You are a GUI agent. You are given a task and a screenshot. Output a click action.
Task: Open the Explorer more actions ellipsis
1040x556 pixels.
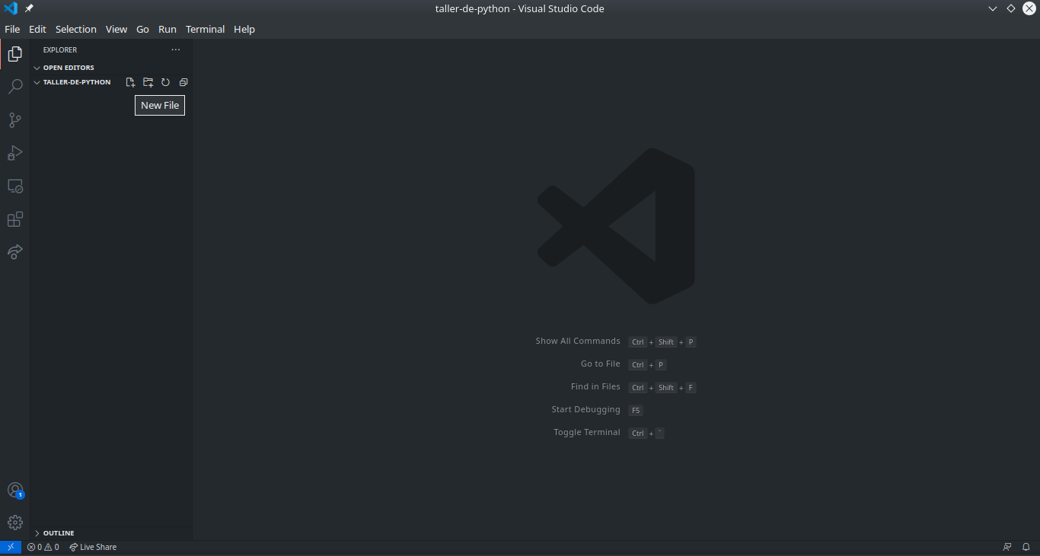tap(176, 50)
